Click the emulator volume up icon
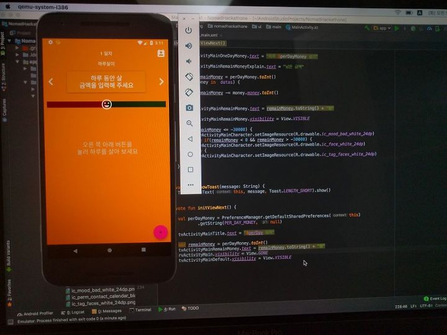Screen dimensions: 447x335 189,45
